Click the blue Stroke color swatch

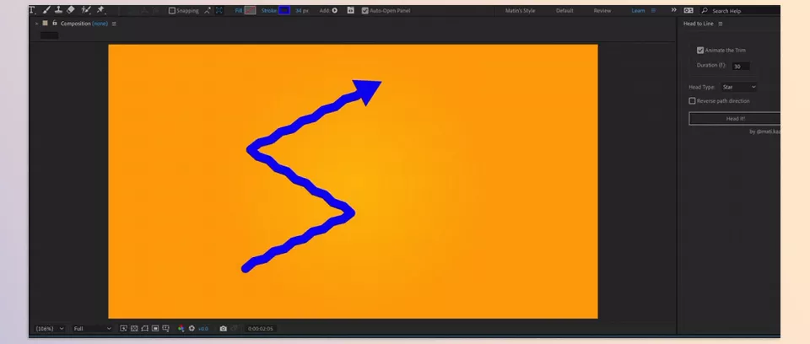click(284, 10)
